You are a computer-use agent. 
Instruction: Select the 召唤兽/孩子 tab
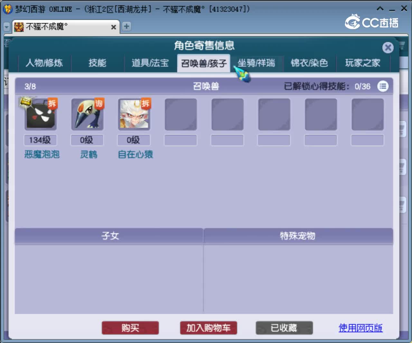203,63
